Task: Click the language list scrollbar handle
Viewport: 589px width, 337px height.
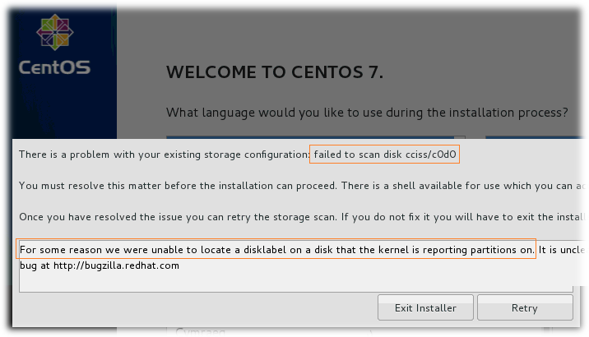Action: pyautogui.click(x=460, y=137)
